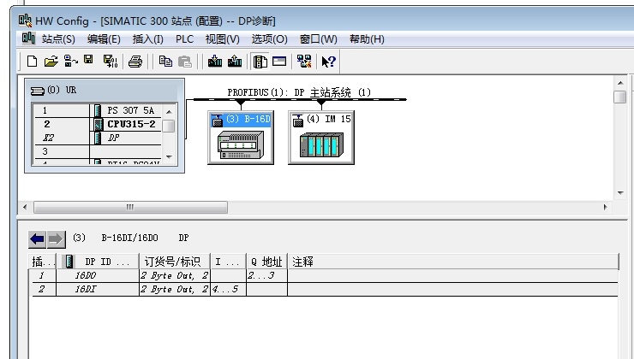Open the PLC menu

184,39
